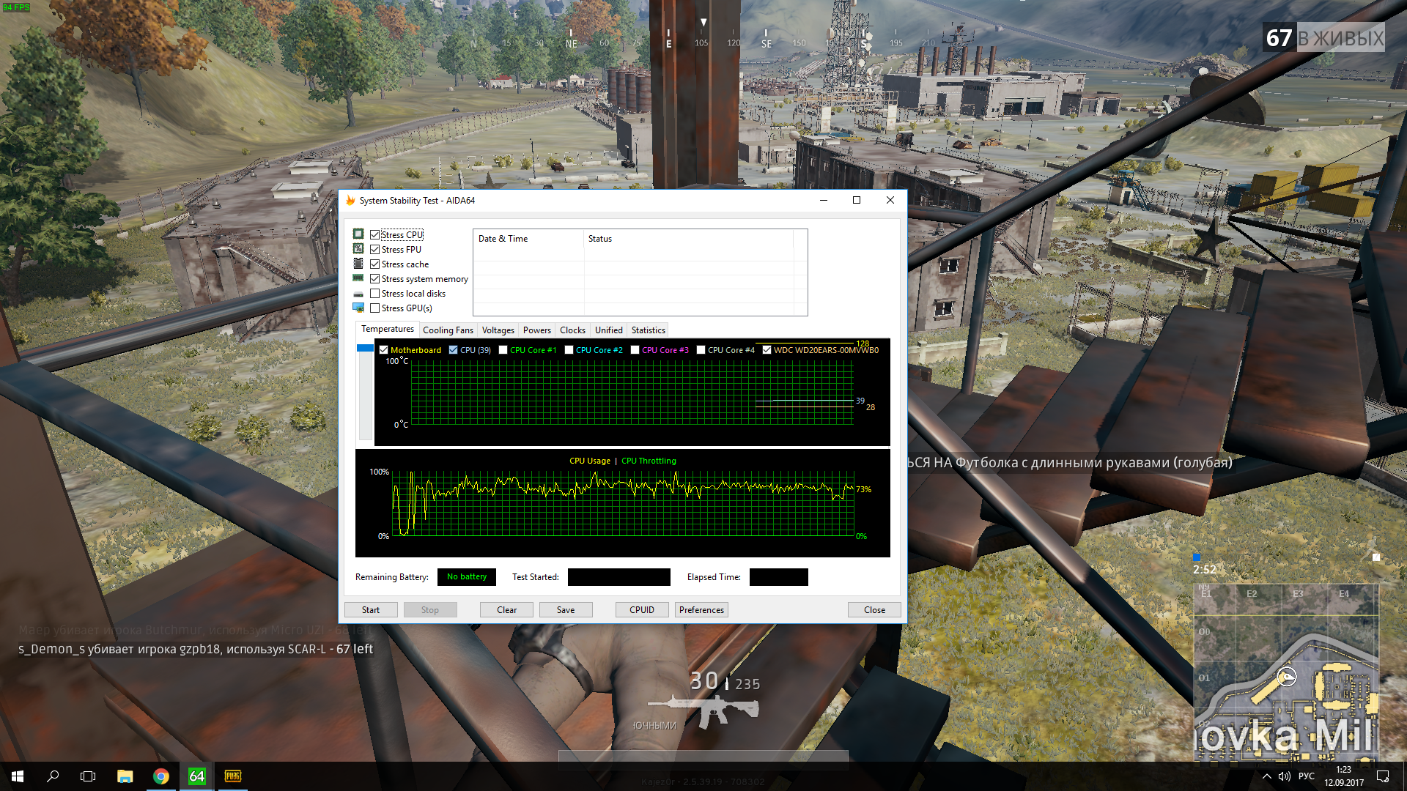The image size is (1407, 791).
Task: Enable Stress GPU(s)
Action: 374,308
